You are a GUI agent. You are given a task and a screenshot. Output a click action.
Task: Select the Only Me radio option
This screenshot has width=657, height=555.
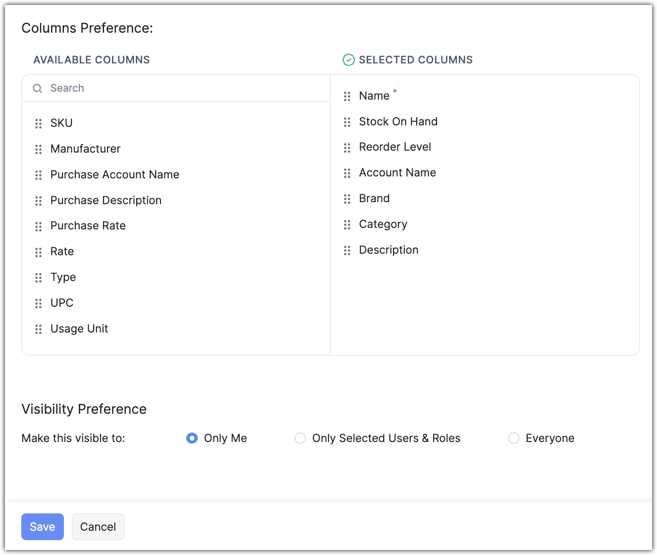[192, 438]
